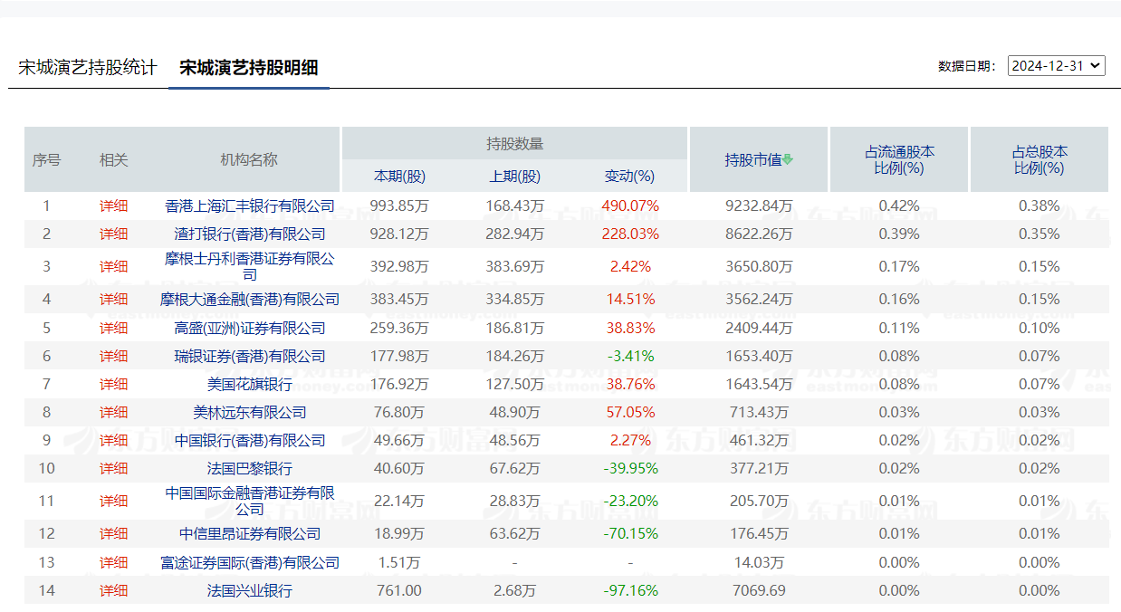
Task: Open 详细 link for 香港上海汇丰银行有限公司
Action: [114, 206]
